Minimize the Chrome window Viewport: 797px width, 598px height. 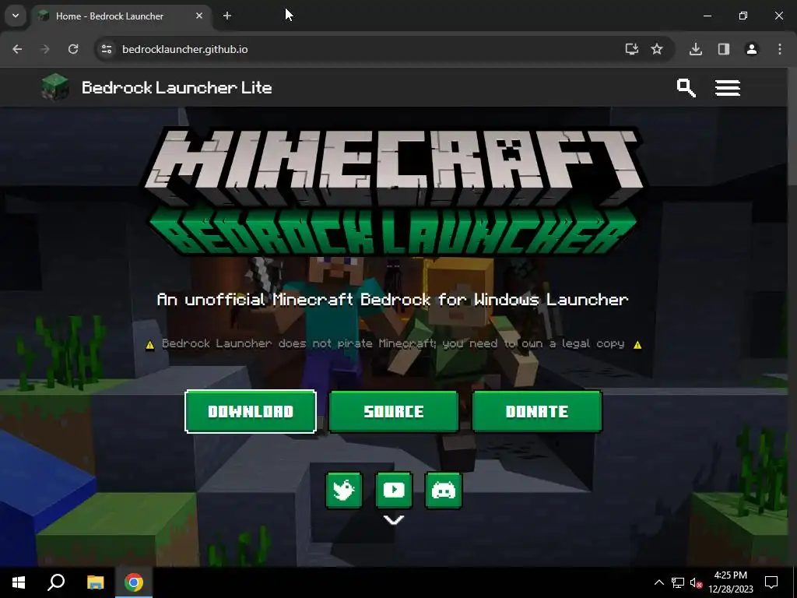[x=707, y=16]
